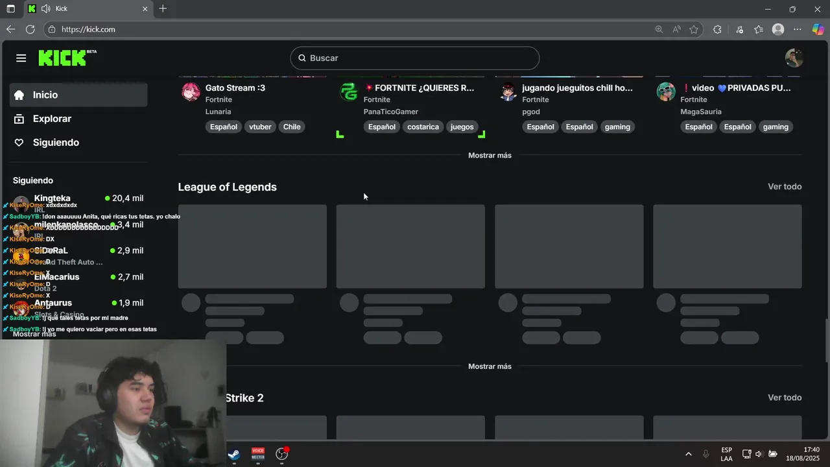Open the PRIVADAS video stream title
Viewport: 830px width, 467px height.
736,88
